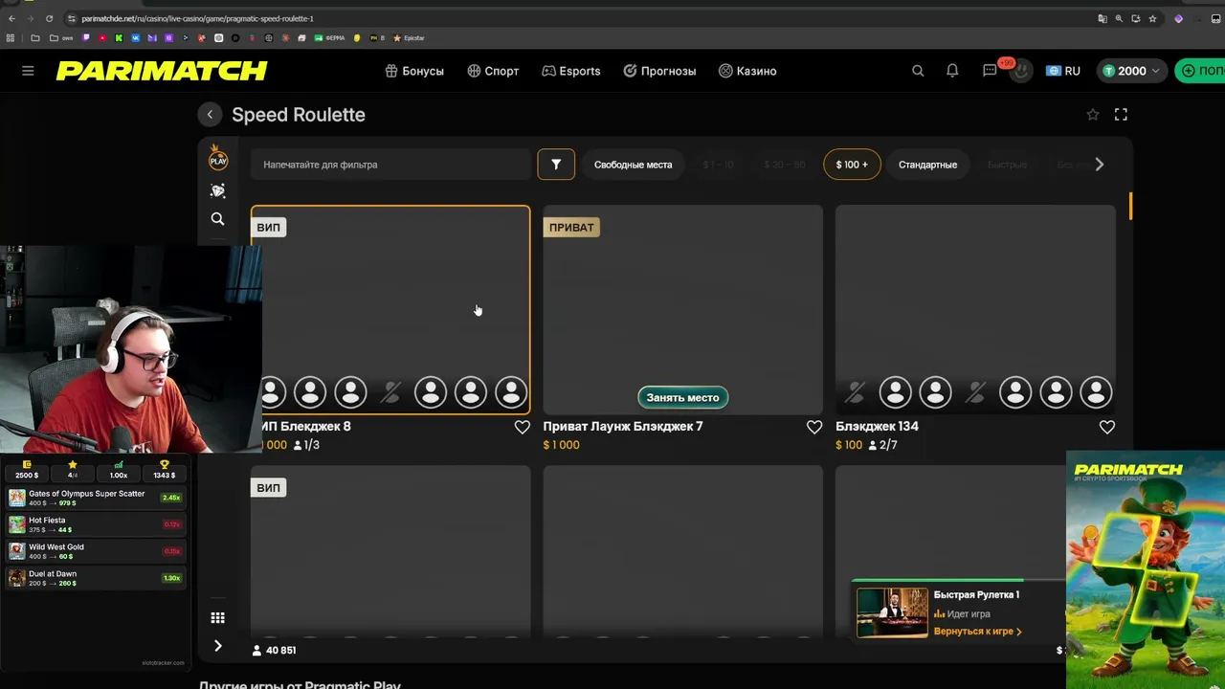This screenshot has height=689, width=1225.
Task: Open the ВИП Блекджек 8 table
Action: click(390, 310)
